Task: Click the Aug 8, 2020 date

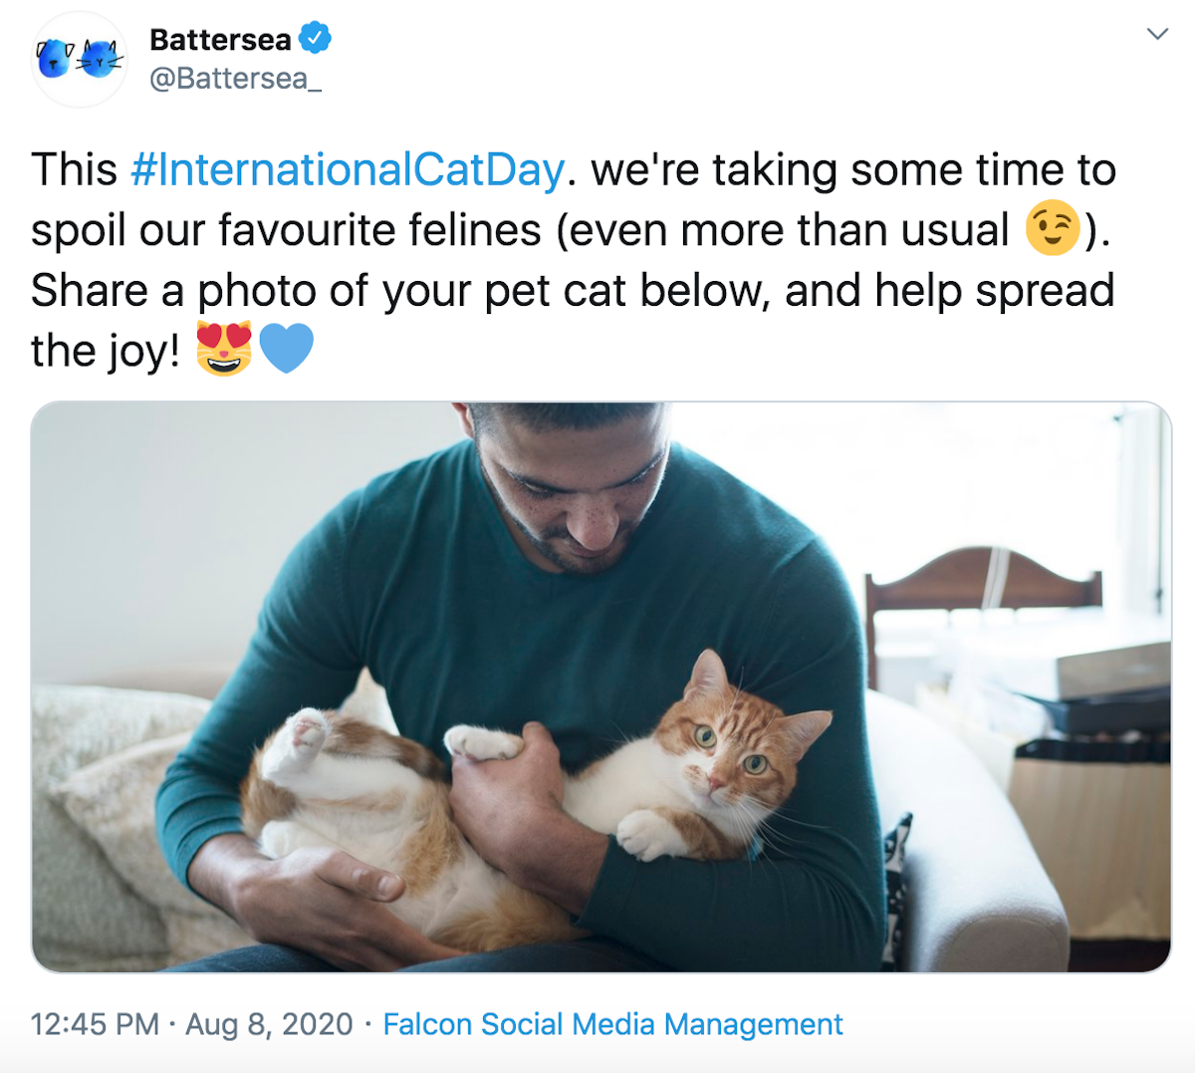Action: [x=269, y=1024]
